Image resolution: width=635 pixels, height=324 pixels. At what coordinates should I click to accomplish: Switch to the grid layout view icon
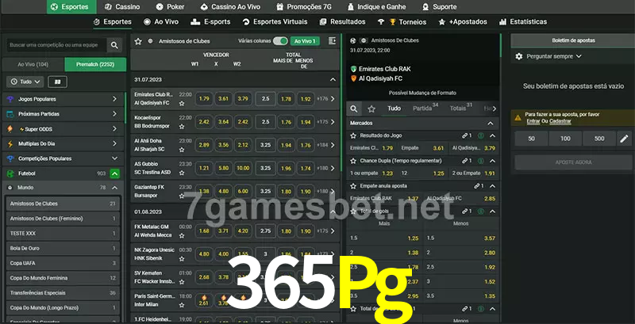click(57, 82)
